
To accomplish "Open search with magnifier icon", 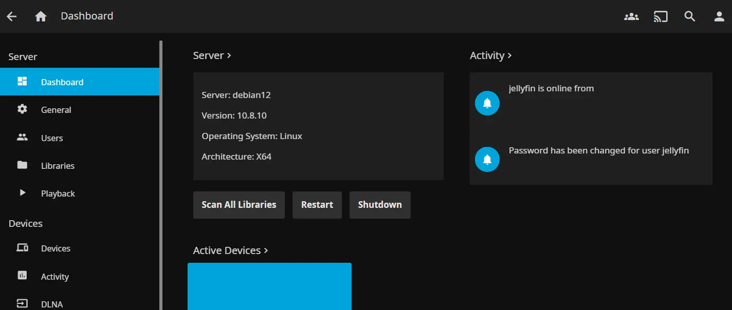I will coord(690,16).
